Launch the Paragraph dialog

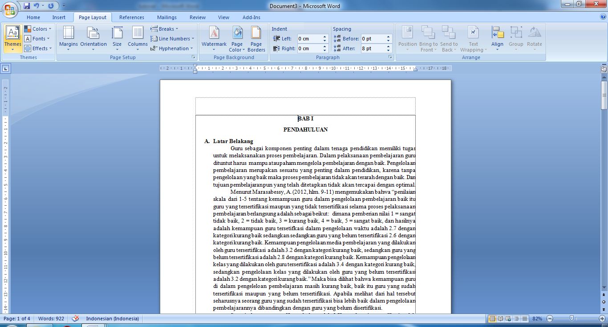tap(390, 57)
